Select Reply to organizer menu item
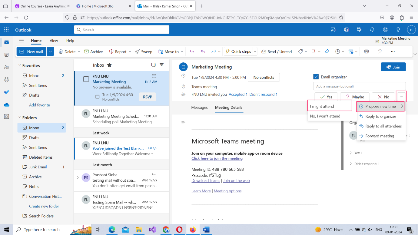Screen dimensions: 418x235 381,116
